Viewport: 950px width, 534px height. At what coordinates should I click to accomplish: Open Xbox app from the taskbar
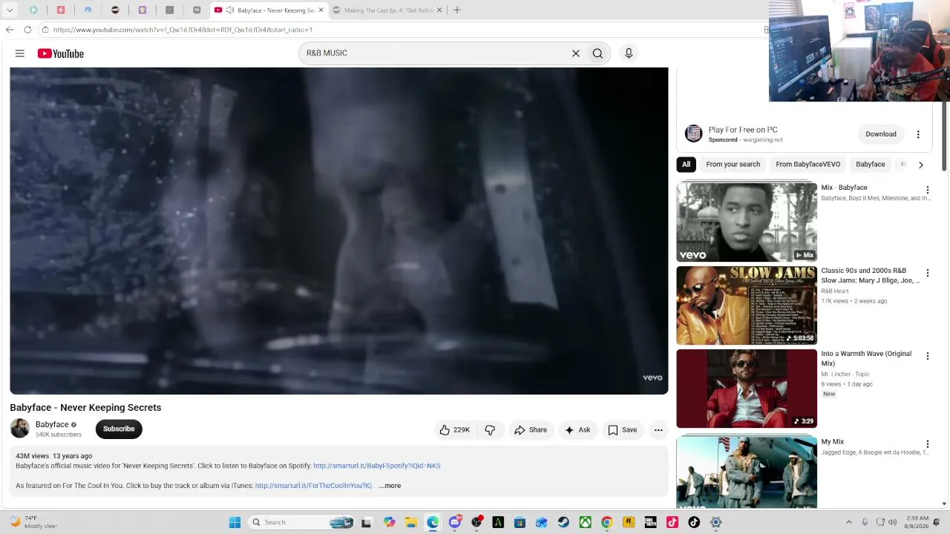[585, 522]
